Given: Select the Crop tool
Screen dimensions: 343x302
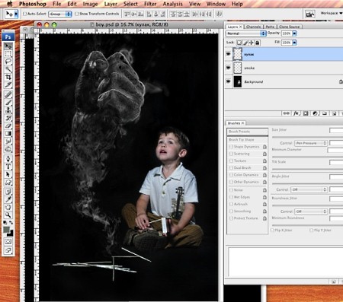Looking at the screenshot, I should [x=8, y=77].
